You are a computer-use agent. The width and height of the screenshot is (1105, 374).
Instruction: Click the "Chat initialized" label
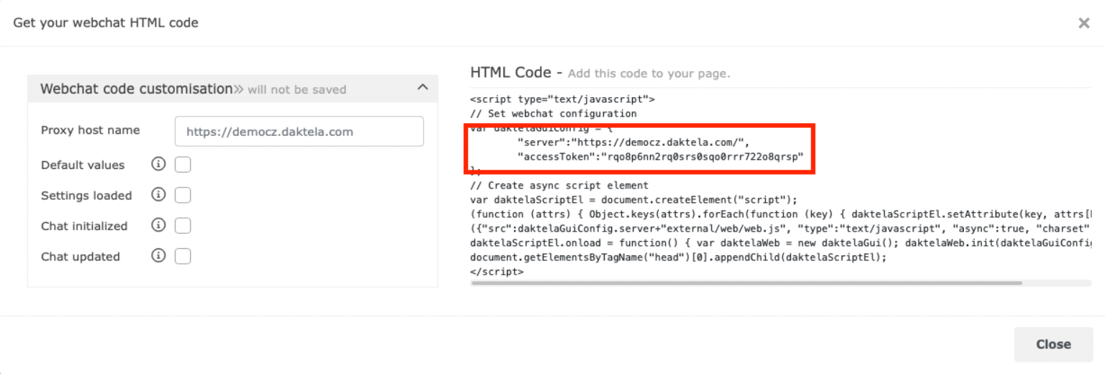pos(84,226)
